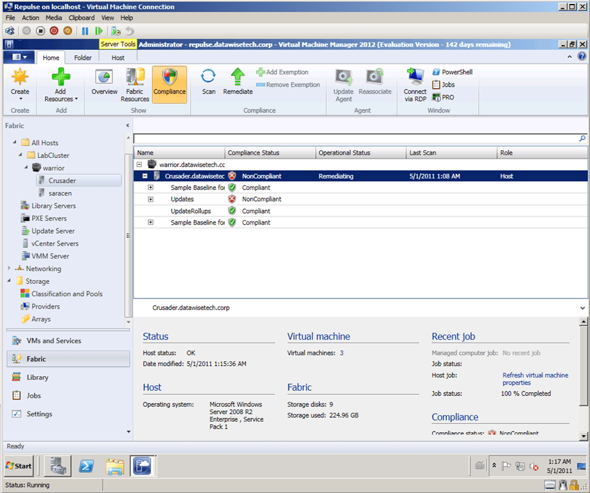Open the PowerShell window
Screen dimensions: 590x493
[x=452, y=72]
